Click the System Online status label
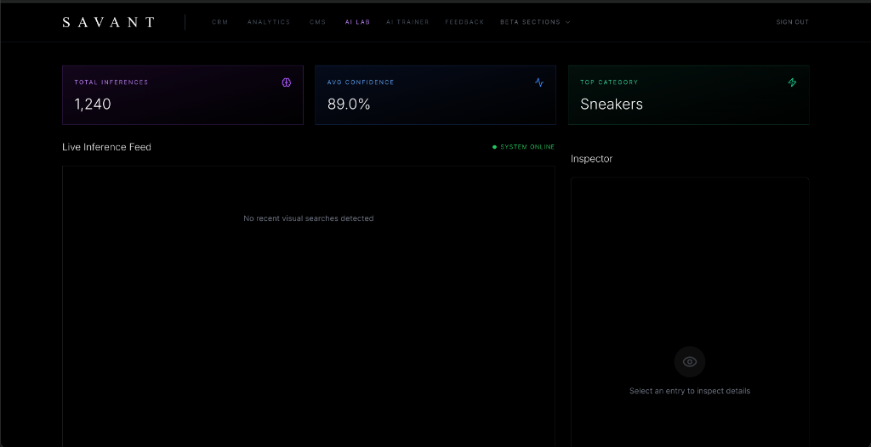 tap(527, 147)
